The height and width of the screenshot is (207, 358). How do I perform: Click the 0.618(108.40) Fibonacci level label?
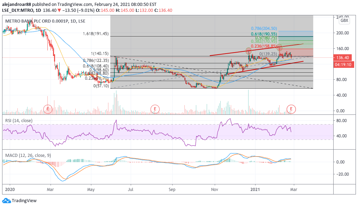[96, 66]
